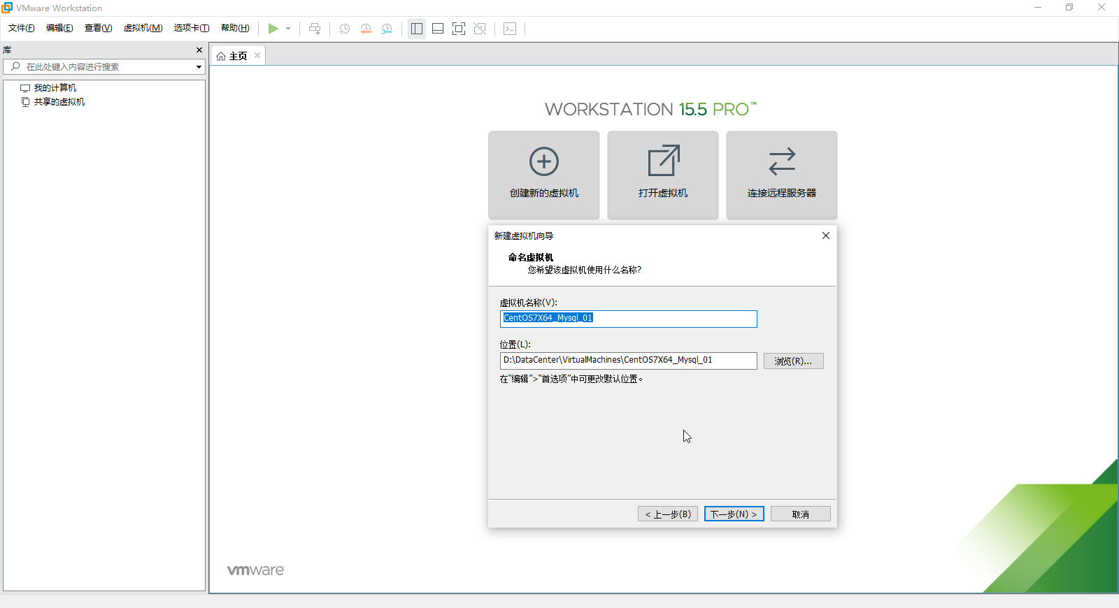
Task: Open the power options dropdown arrow
Action: click(x=288, y=29)
